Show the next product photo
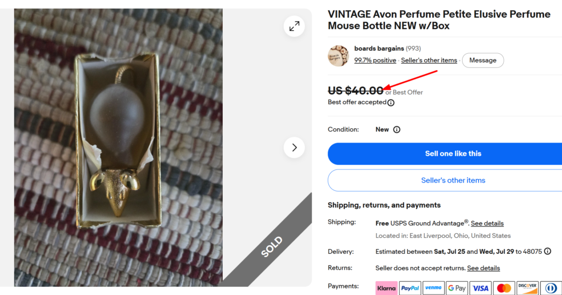Image resolution: width=562 pixels, height=295 pixels. click(x=294, y=147)
